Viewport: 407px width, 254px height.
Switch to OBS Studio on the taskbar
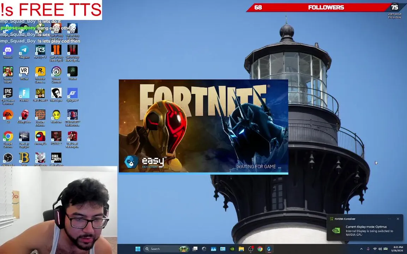(x=251, y=249)
